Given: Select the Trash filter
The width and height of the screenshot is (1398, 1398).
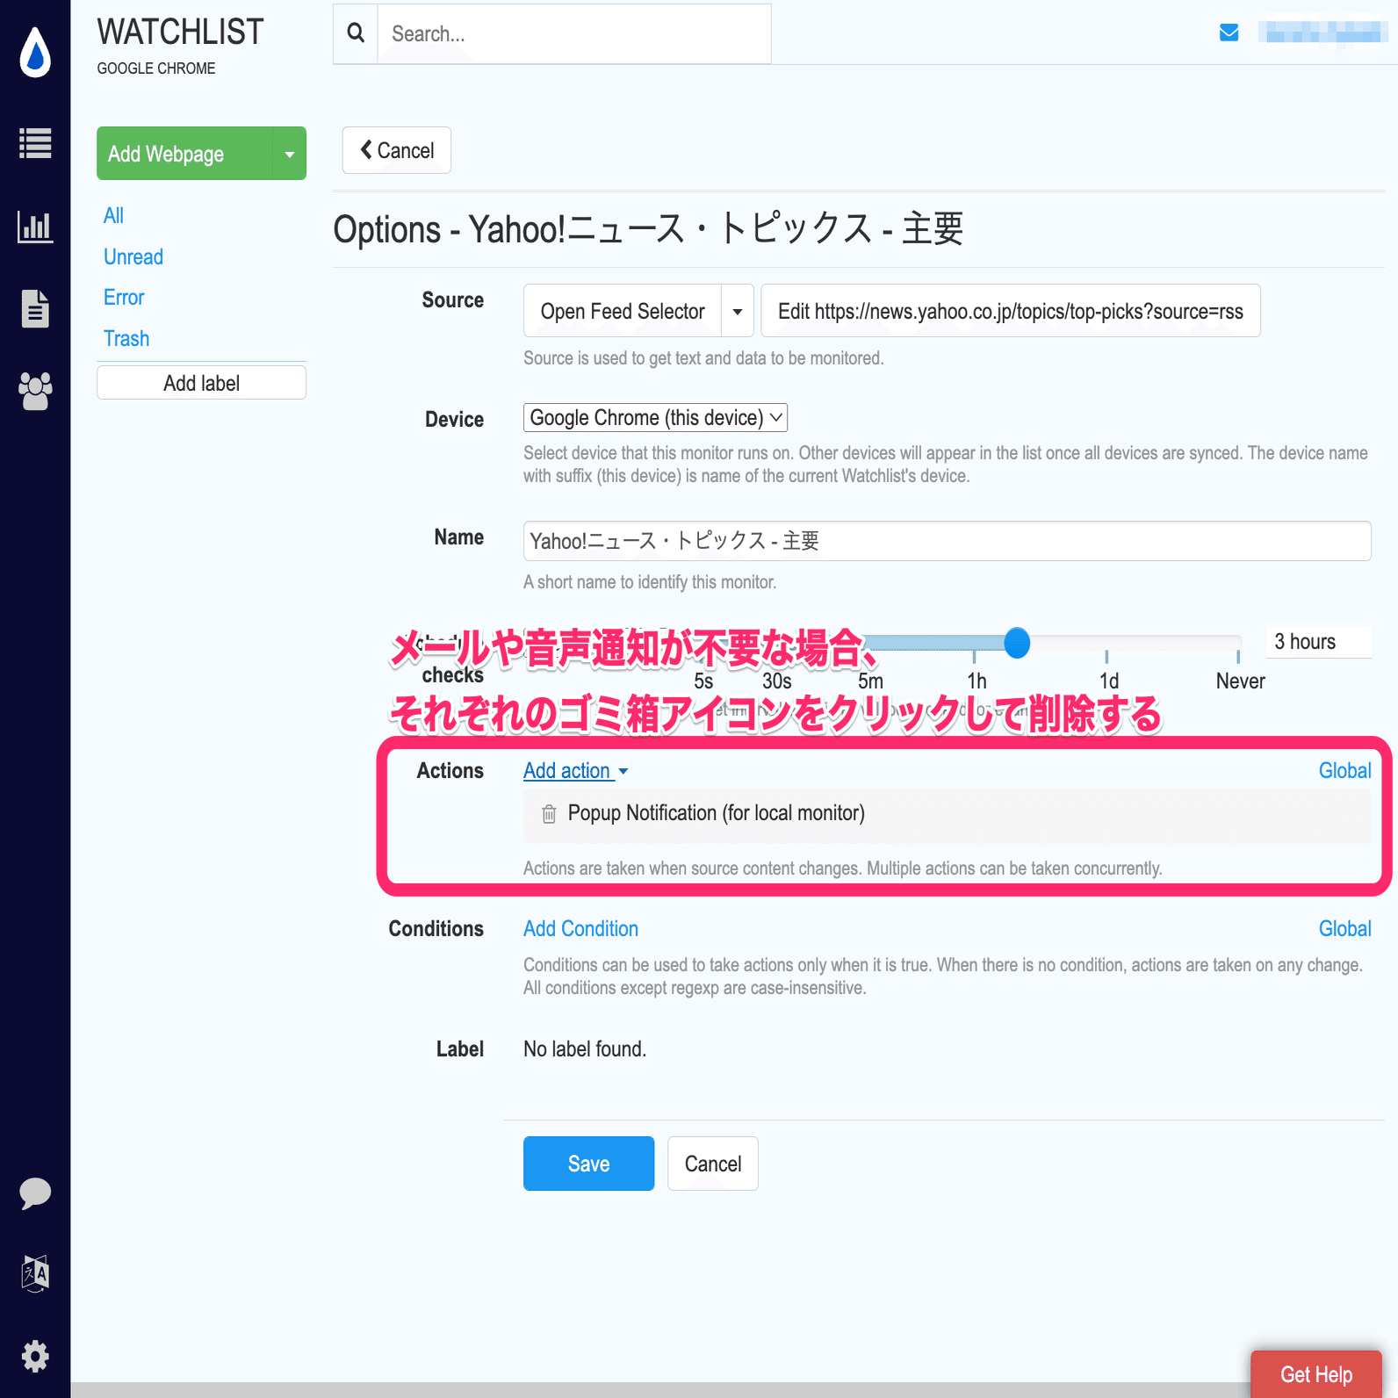Looking at the screenshot, I should click(x=126, y=339).
